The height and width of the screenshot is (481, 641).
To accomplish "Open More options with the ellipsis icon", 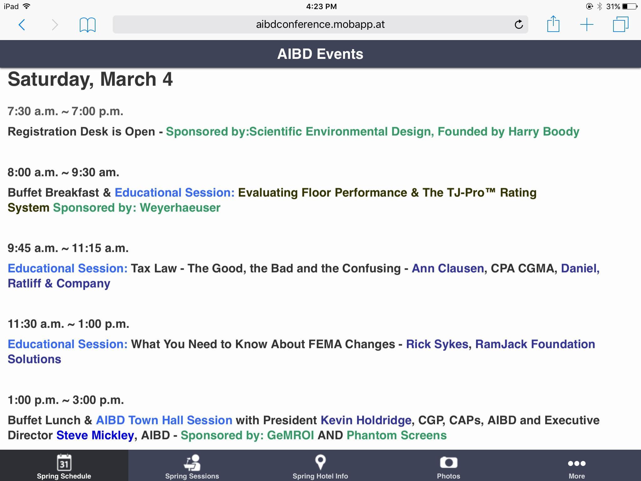I will point(577,463).
